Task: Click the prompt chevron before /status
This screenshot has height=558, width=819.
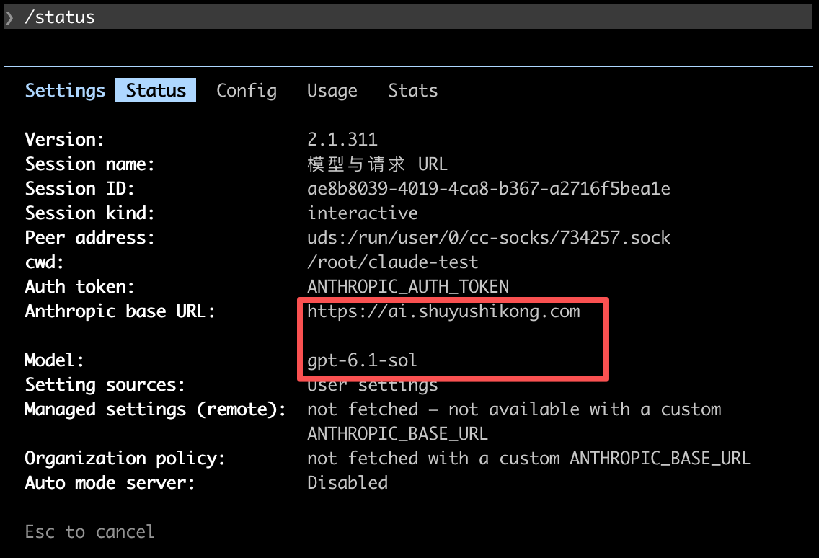Action: pyautogui.click(x=9, y=17)
